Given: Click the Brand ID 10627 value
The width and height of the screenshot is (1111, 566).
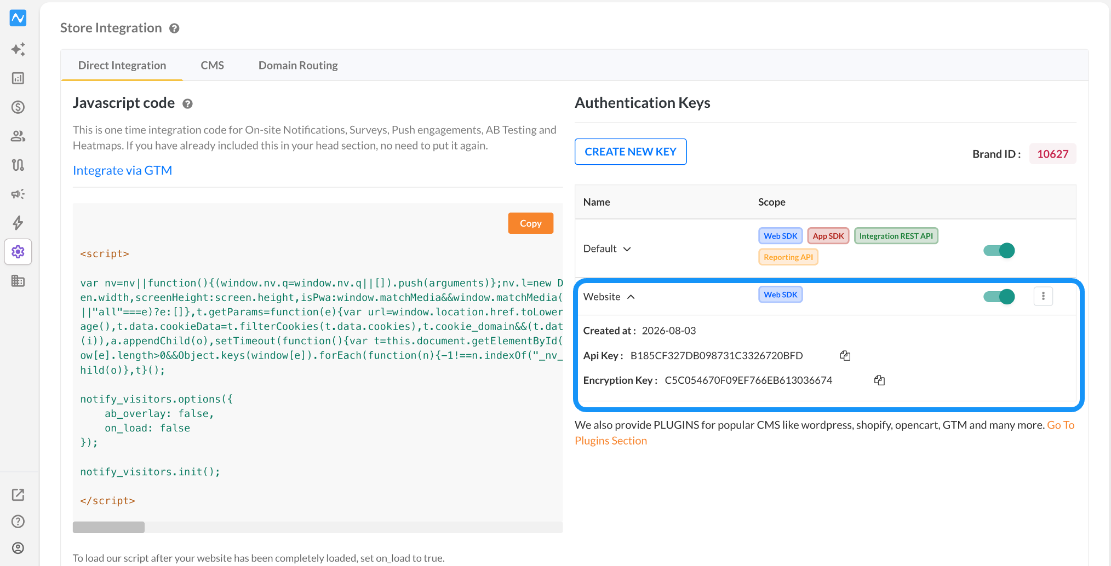Looking at the screenshot, I should click(x=1052, y=154).
